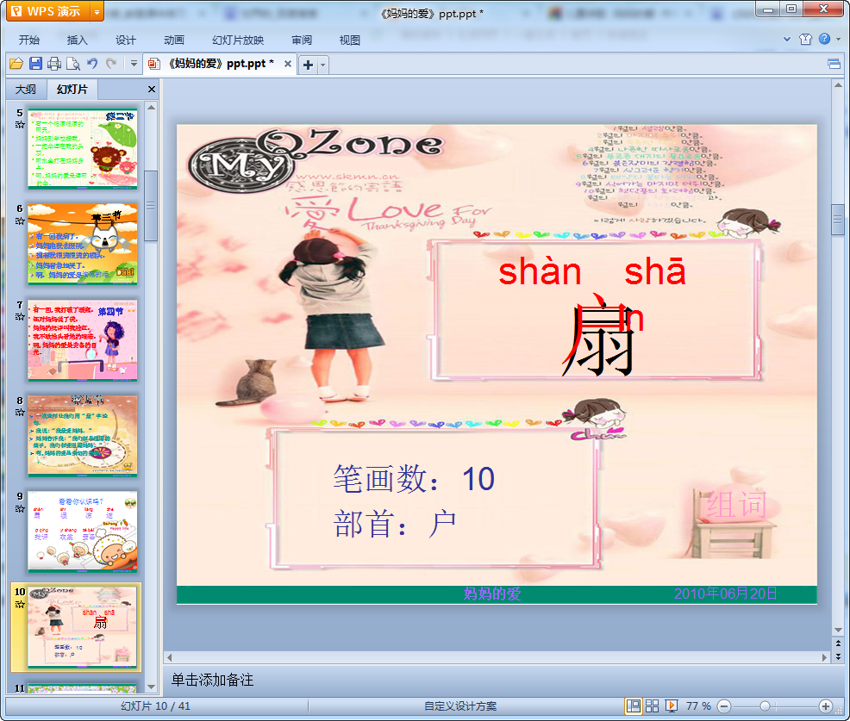Click the notes area 单击添加备注
This screenshot has height=721, width=850.
tap(212, 680)
